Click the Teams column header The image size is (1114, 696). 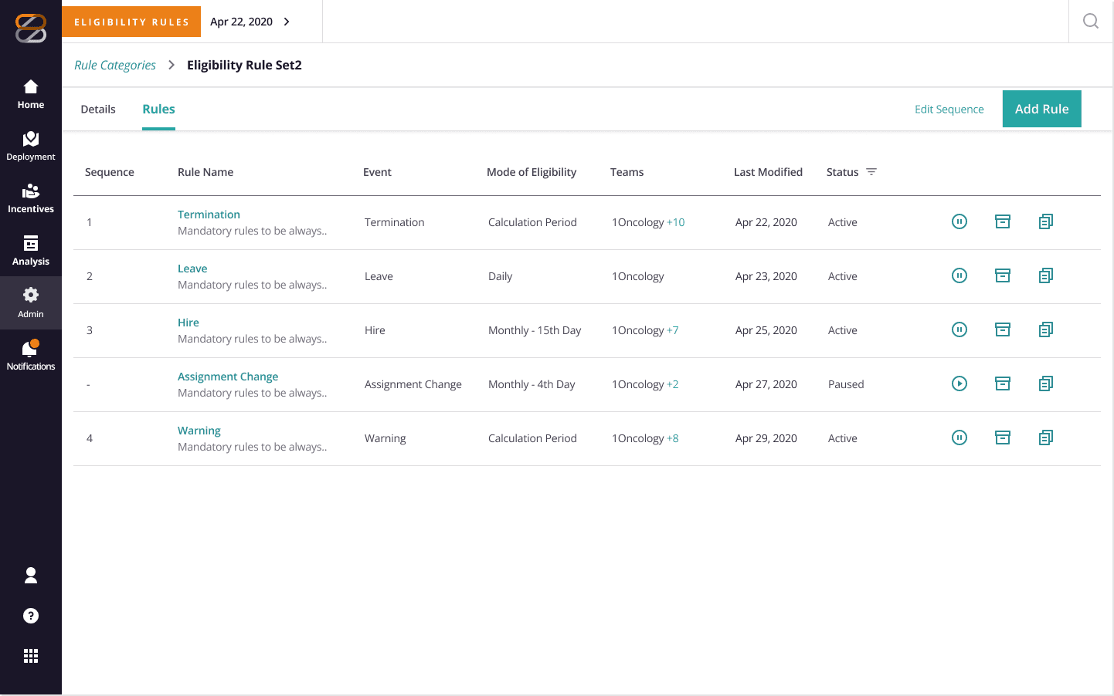coord(627,172)
